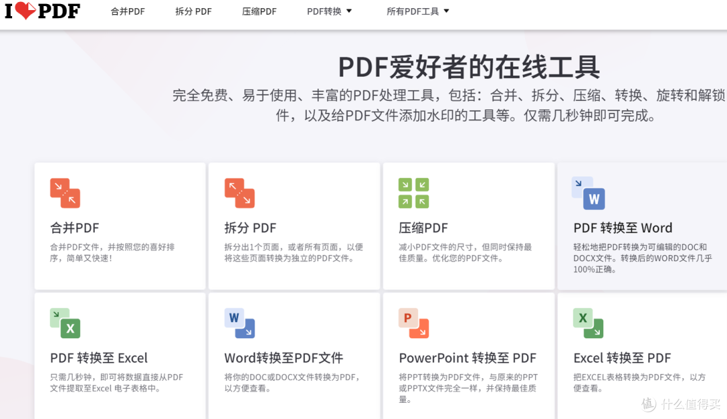Open the 拆分 PDF menu item

[193, 11]
